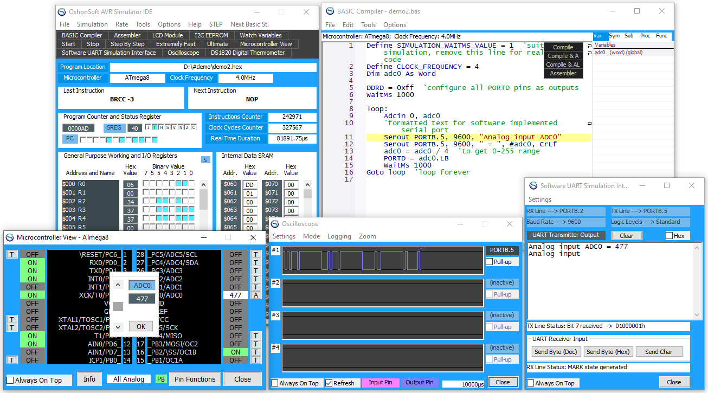
Task: Click the T toggle for the PC5/ADC5/SCL pin
Action: [x=256, y=255]
